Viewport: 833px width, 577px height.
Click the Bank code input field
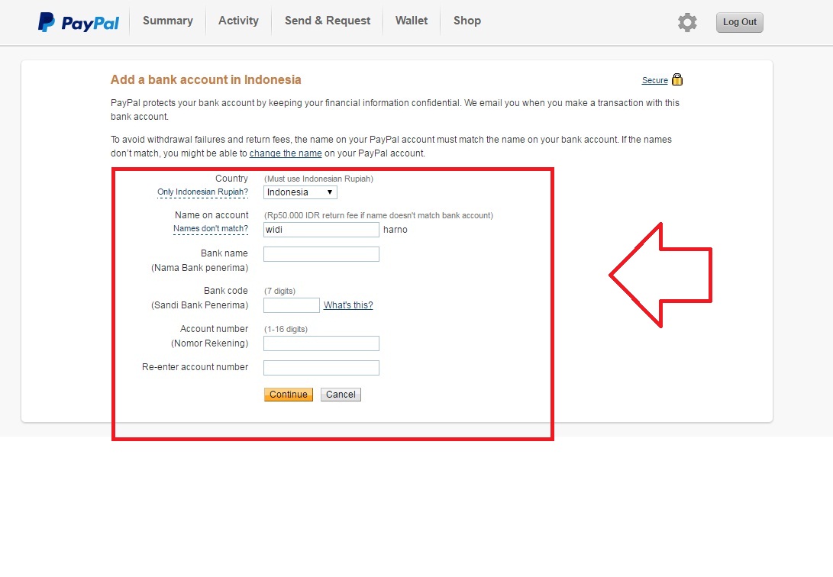(x=292, y=305)
